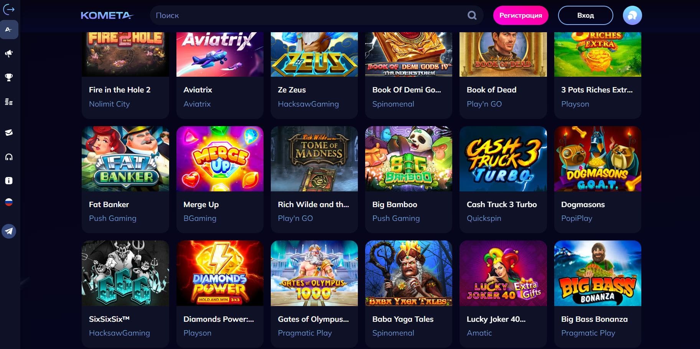Open tournaments via the trophy icon
Screen dimensions: 700x349
[x=9, y=77]
